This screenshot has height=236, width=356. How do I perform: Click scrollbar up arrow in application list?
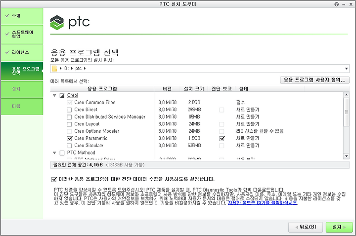pyautogui.click(x=346, y=95)
